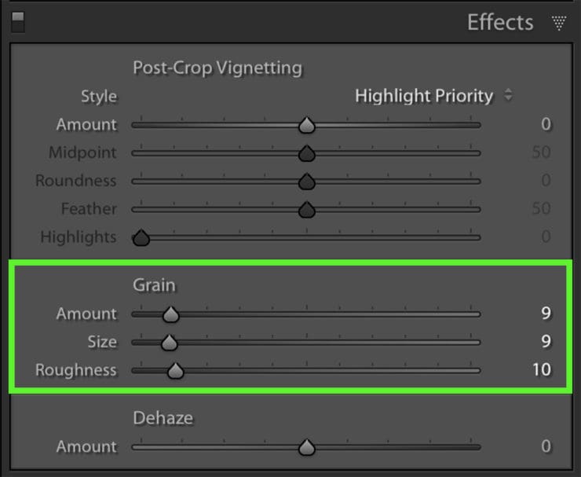
Task: Collapse the Effects panel triangle
Action: 558,23
